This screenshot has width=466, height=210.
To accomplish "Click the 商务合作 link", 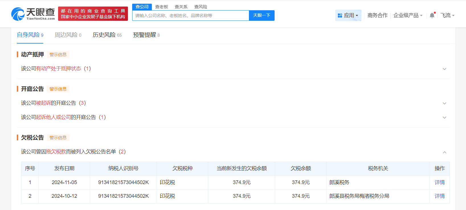I will click(377, 15).
